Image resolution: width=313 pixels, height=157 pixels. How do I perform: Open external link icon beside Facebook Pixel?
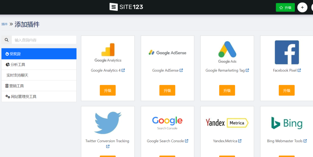point(299,70)
